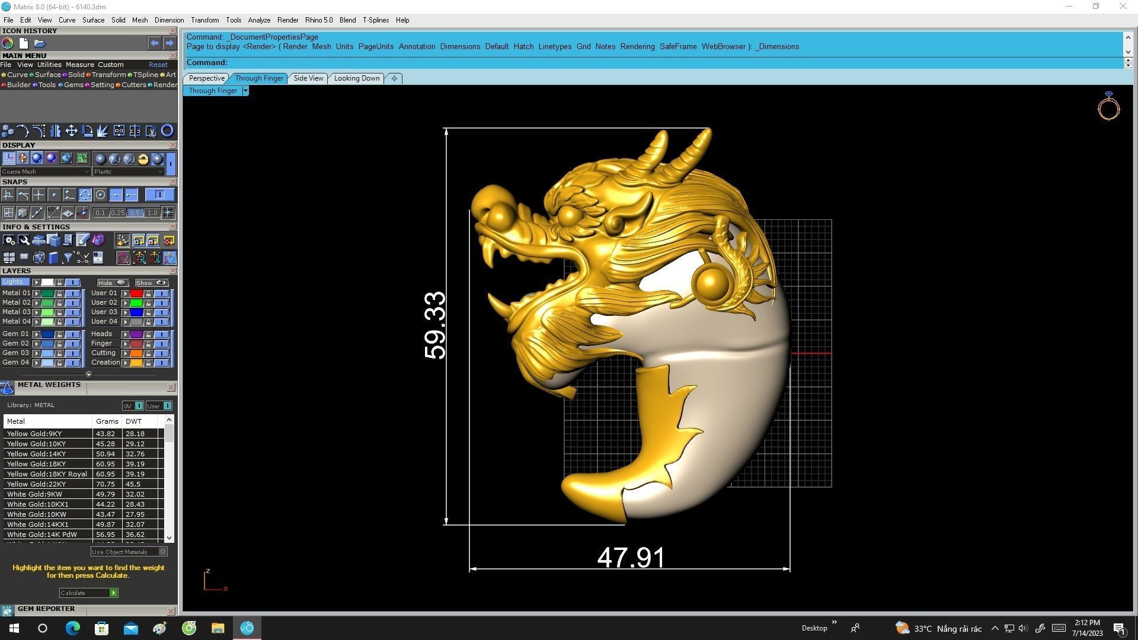
Task: Select the Yellow Gold:18KY row
Action: point(83,464)
